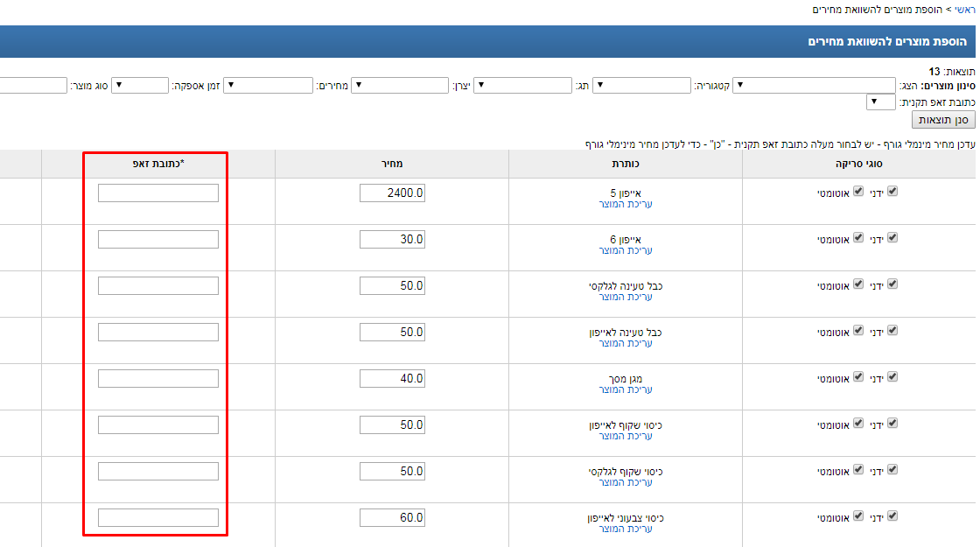
Task: Focus Zap URL field for כיסוי שקוף לאייפון
Action: (158, 425)
